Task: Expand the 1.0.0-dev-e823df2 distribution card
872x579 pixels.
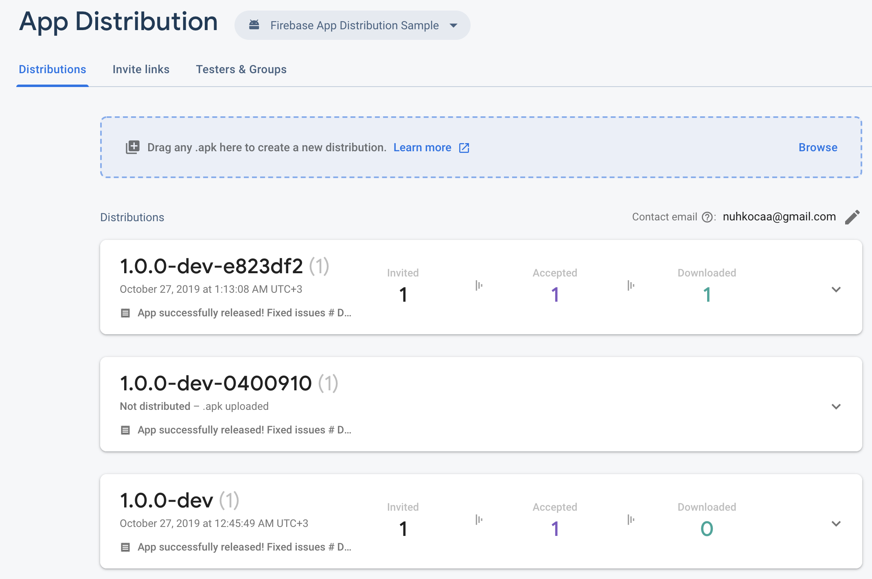Action: click(836, 289)
